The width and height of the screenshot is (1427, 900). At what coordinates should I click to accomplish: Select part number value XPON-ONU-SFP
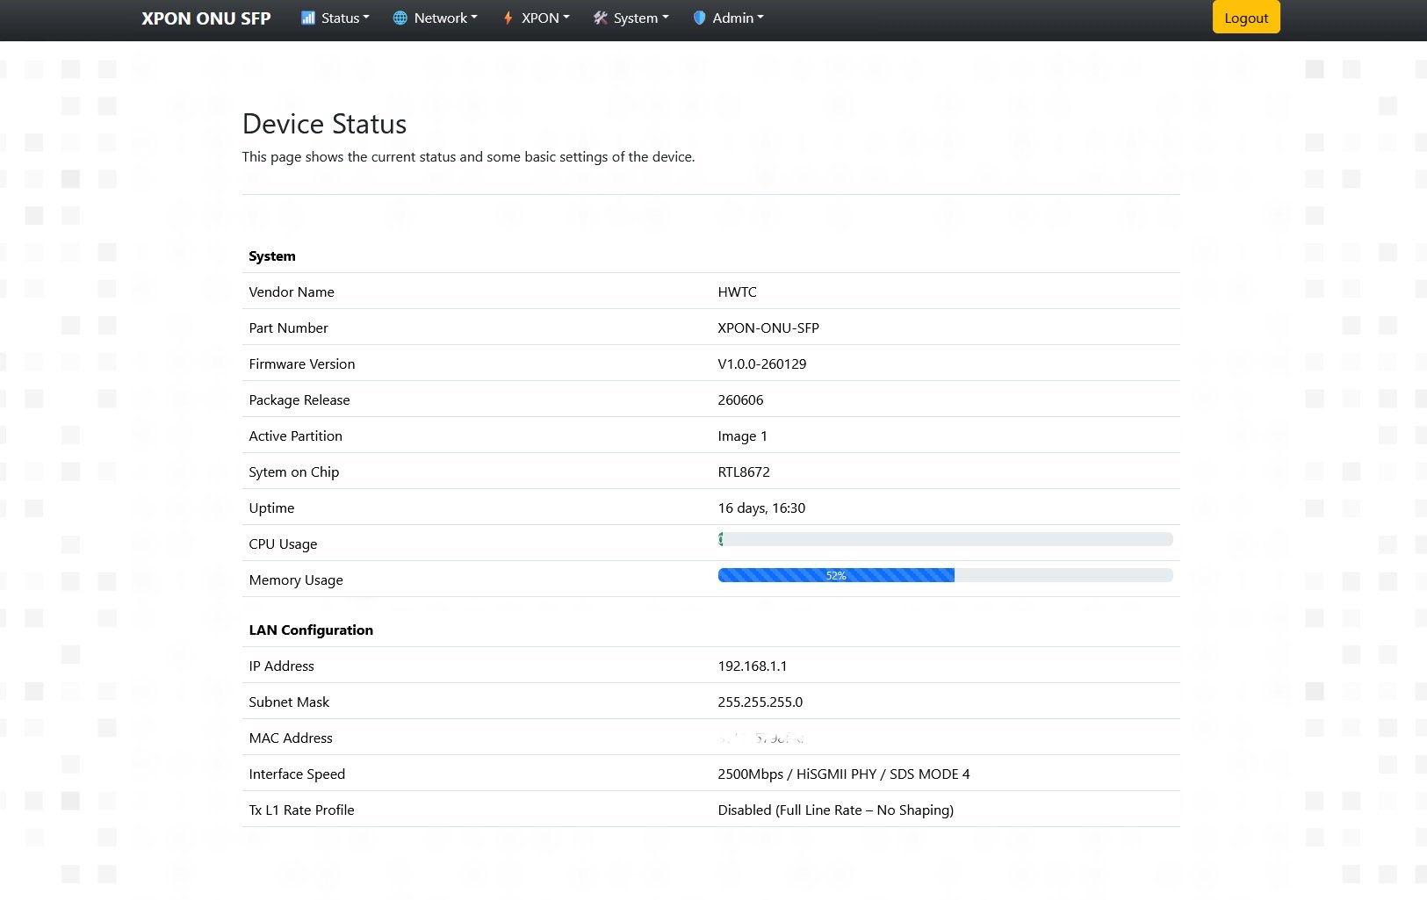coord(768,328)
